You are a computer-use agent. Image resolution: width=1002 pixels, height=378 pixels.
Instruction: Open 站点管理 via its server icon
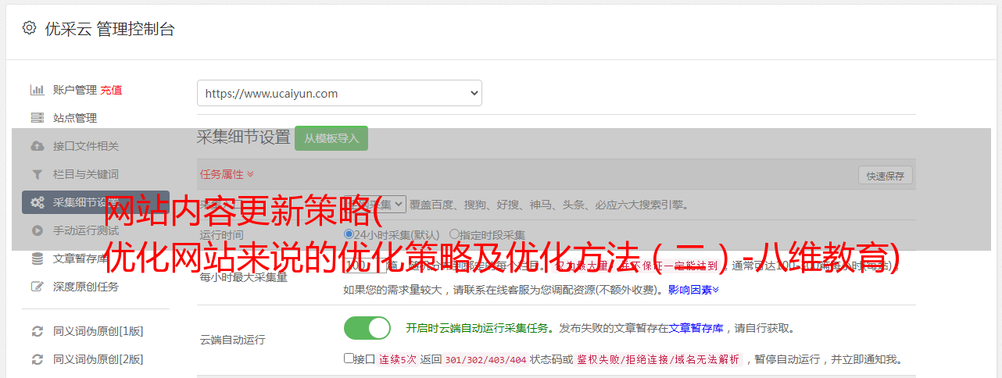pos(37,118)
